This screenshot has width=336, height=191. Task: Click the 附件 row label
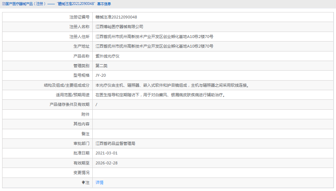pos(85,114)
